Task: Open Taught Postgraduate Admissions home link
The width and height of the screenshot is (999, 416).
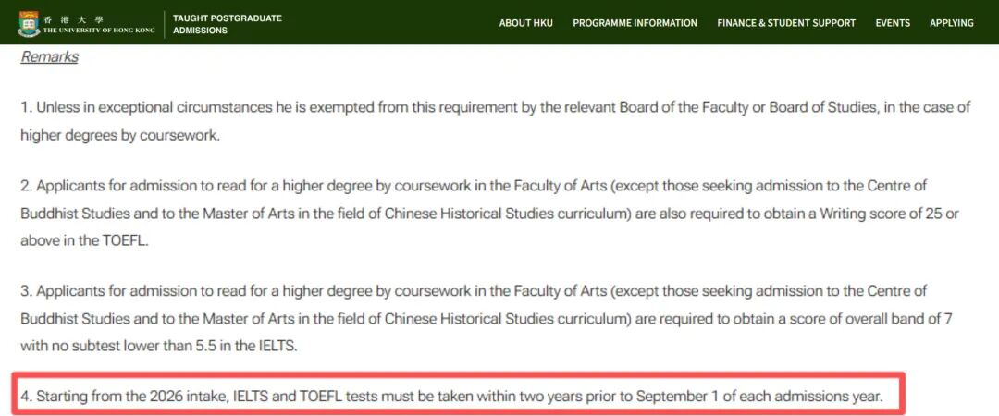Action: (227, 24)
